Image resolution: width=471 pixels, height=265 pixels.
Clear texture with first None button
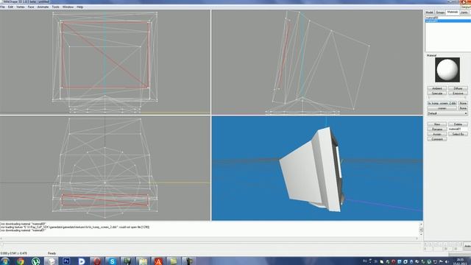point(463,103)
